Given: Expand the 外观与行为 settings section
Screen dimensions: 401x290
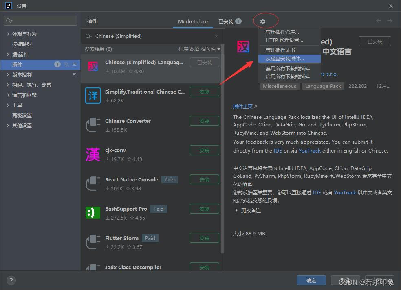Looking at the screenshot, I should pos(8,34).
